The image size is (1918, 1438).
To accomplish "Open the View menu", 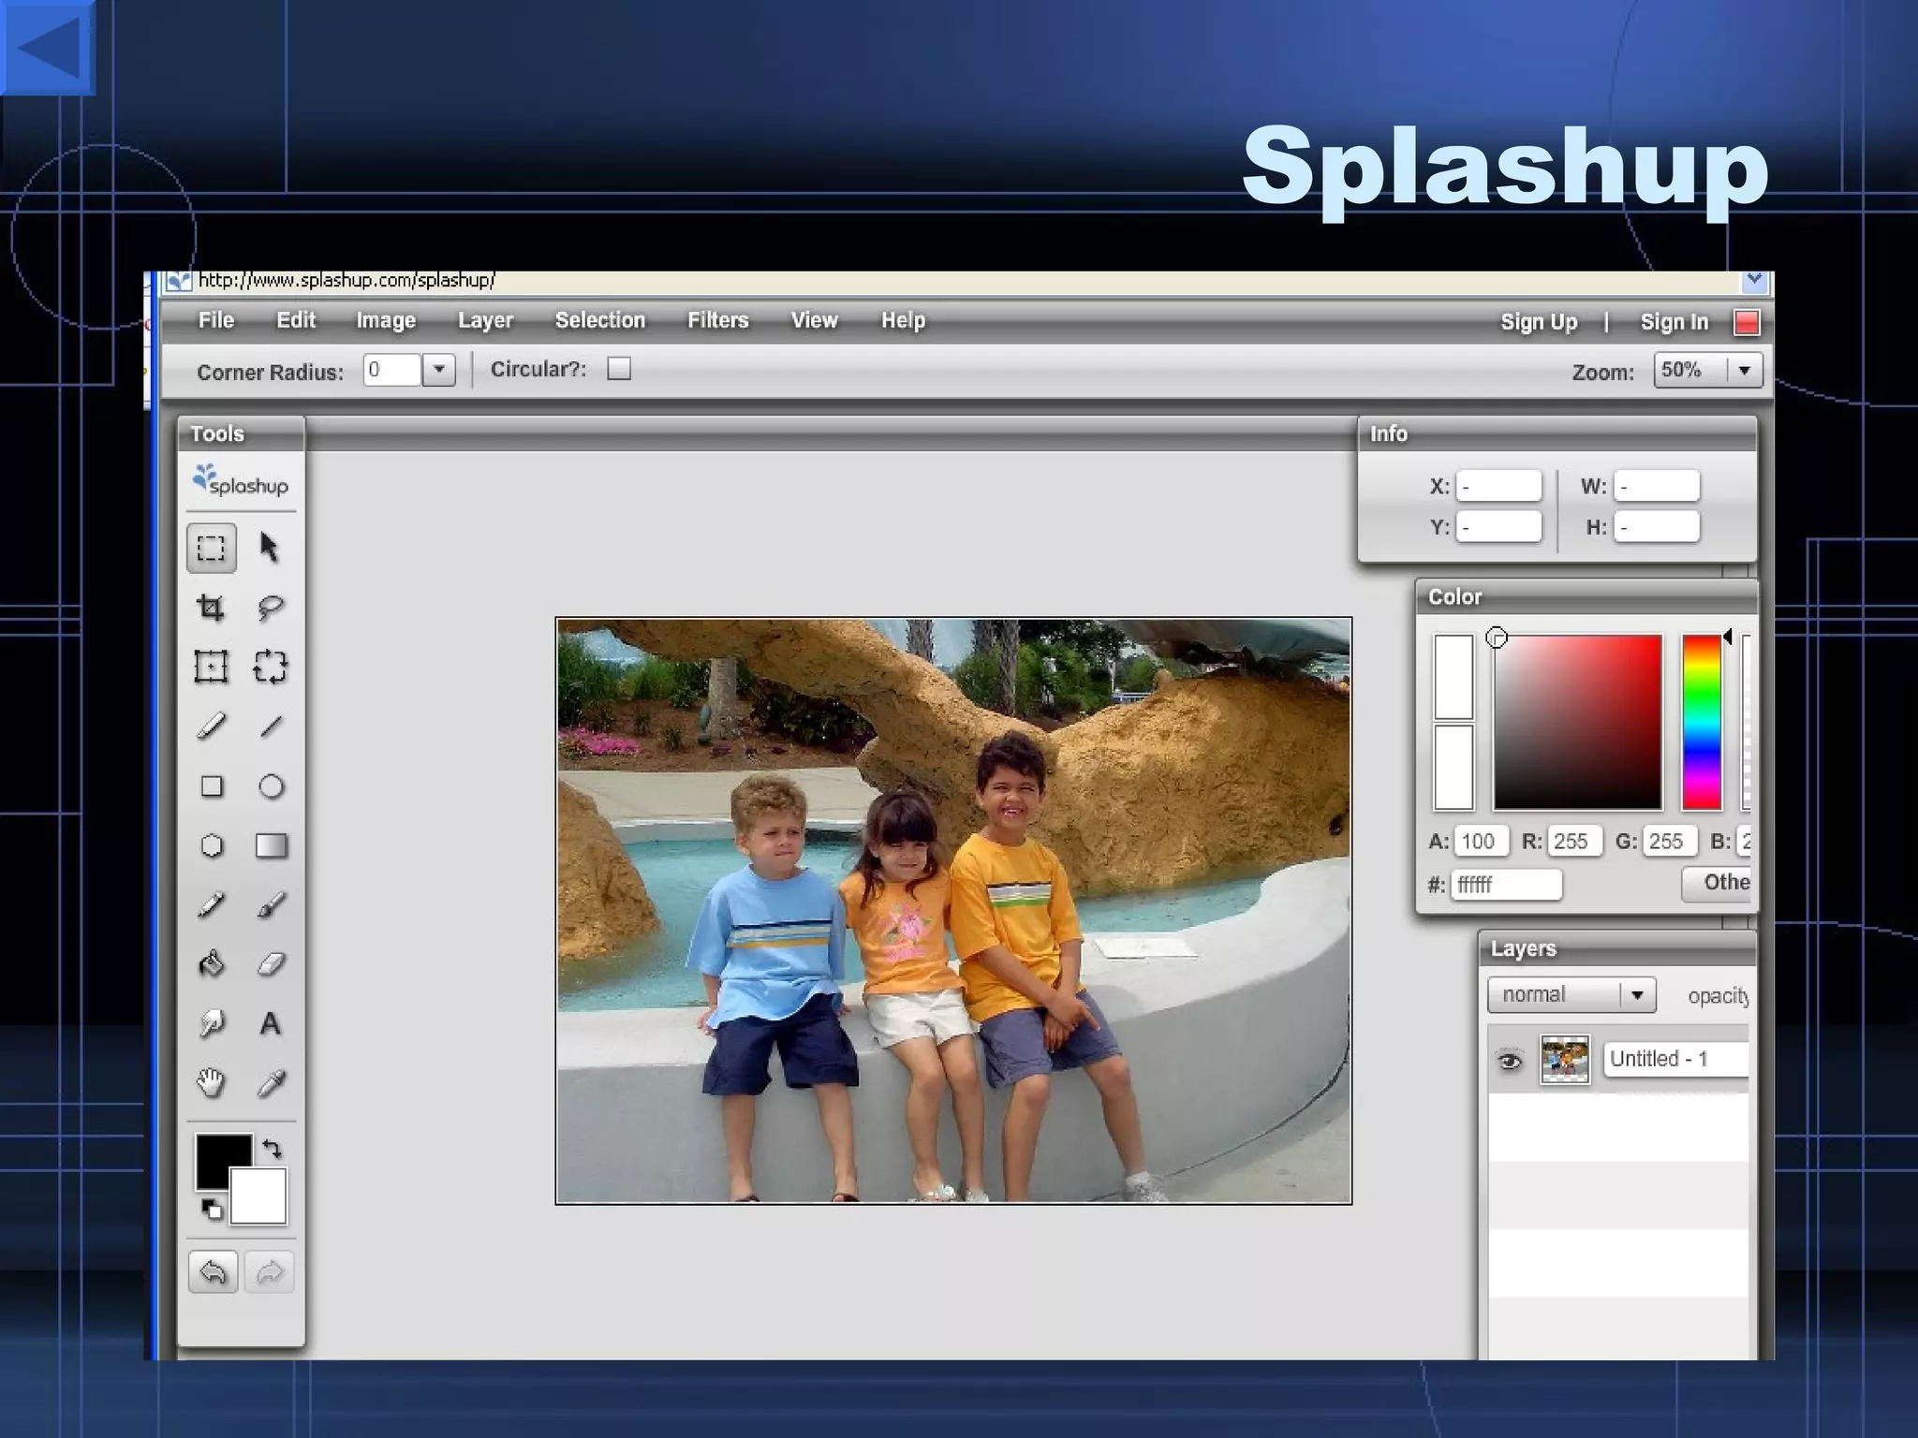I will (x=814, y=320).
